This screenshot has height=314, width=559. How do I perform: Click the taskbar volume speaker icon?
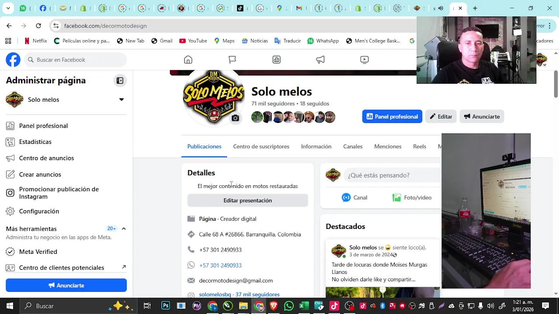(490, 306)
